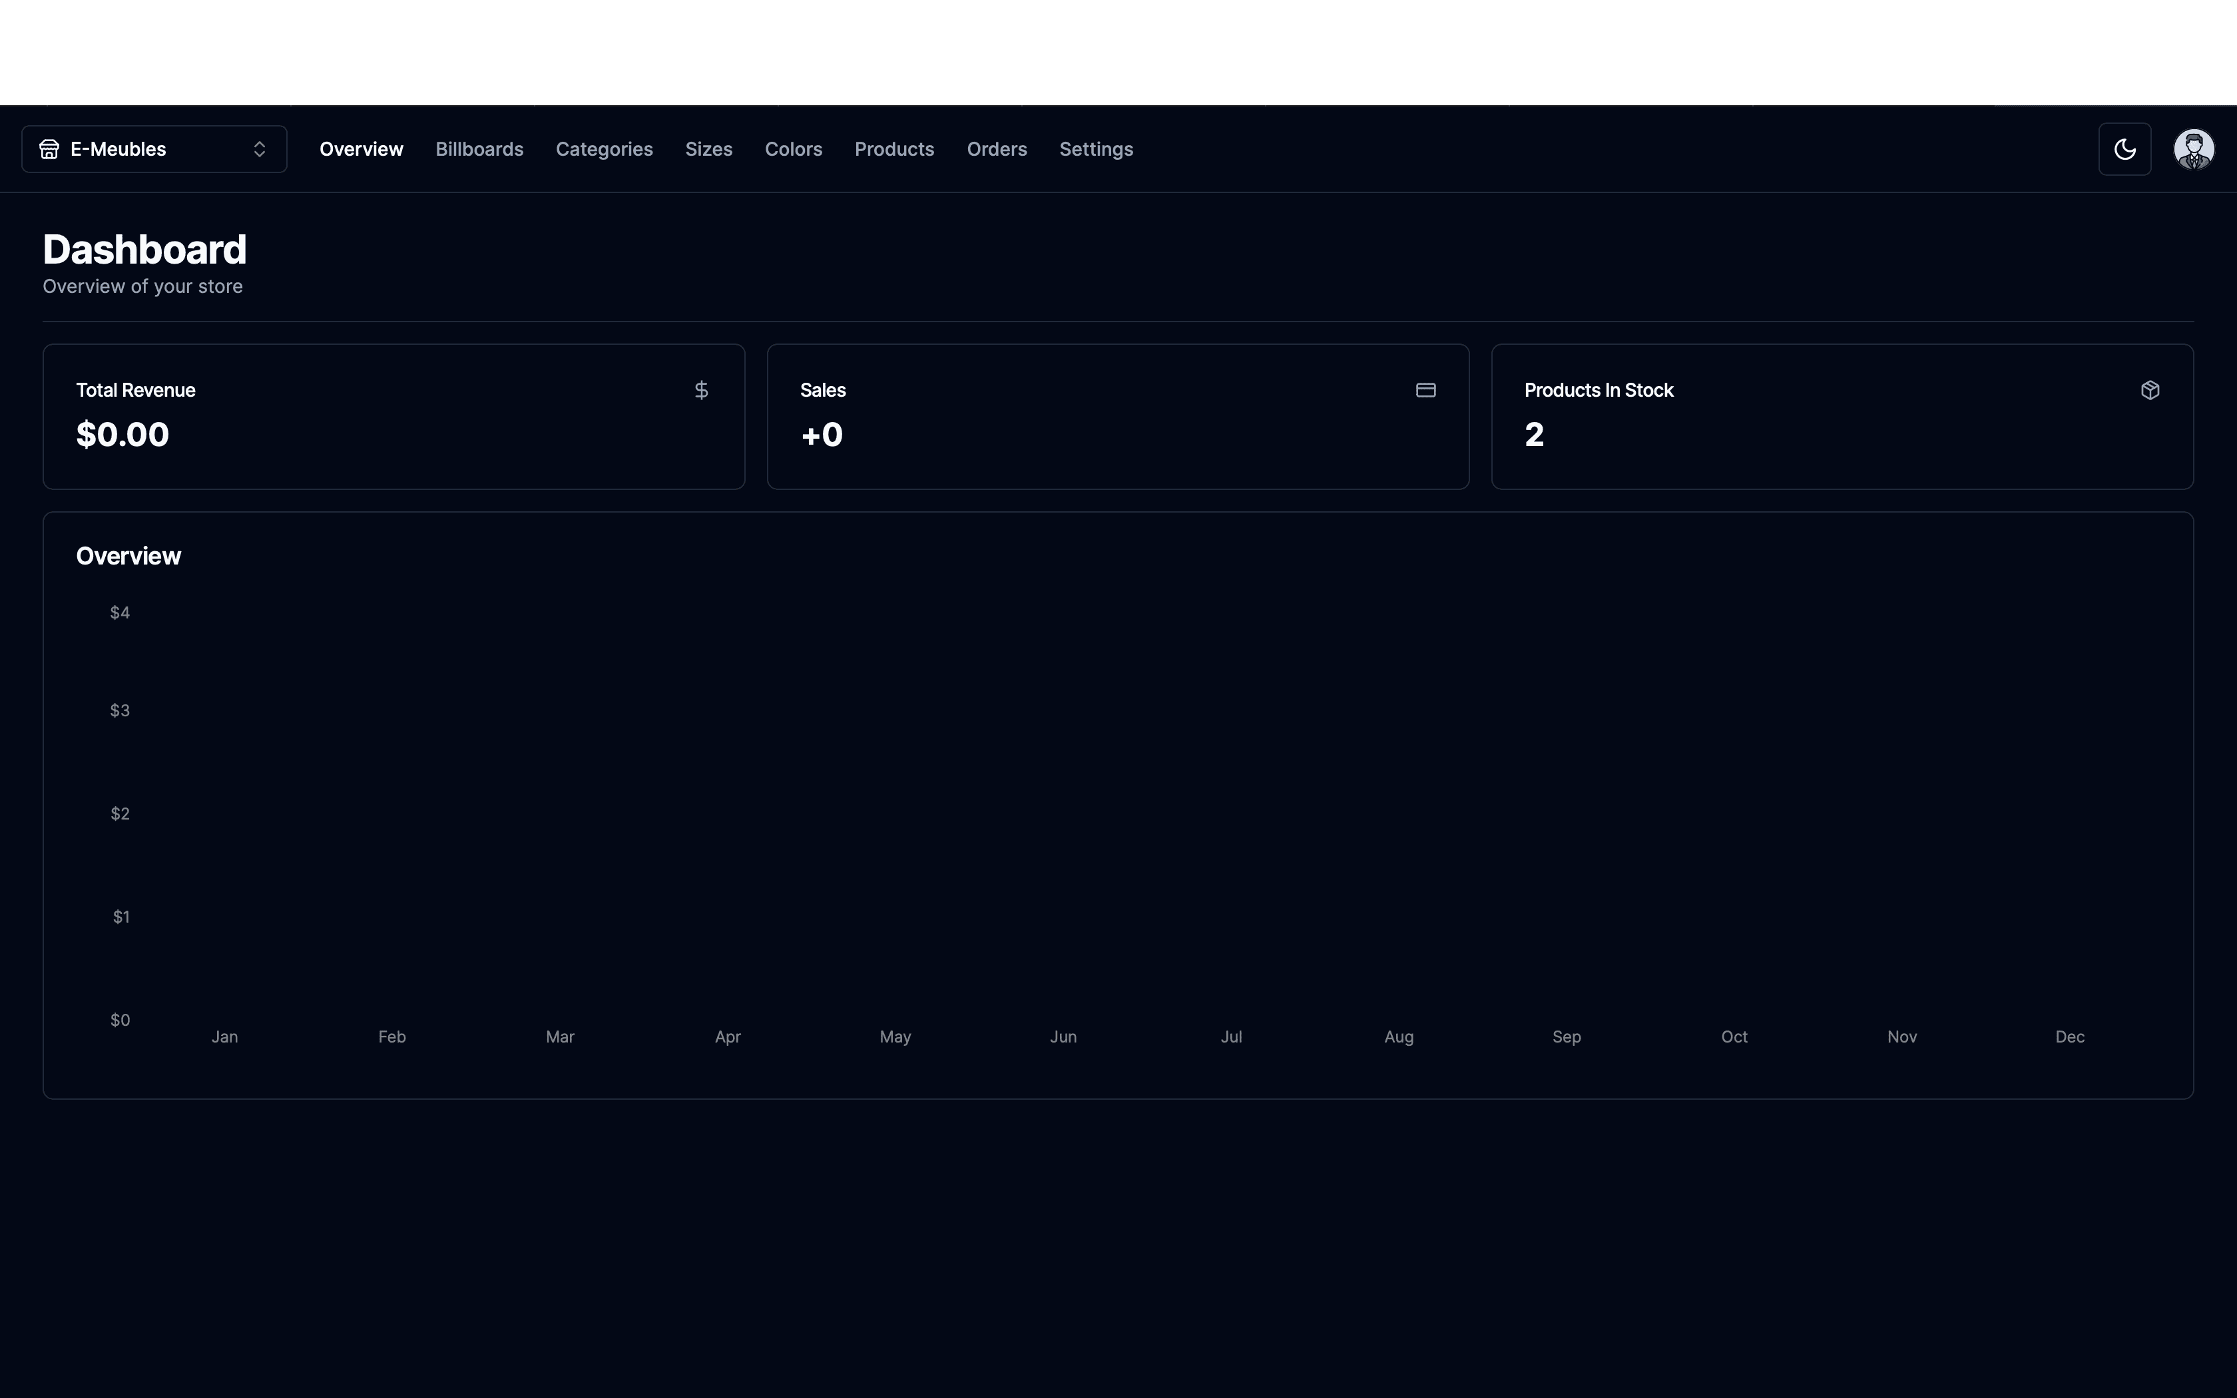Navigate to Sizes
The height and width of the screenshot is (1398, 2237).
(x=709, y=149)
